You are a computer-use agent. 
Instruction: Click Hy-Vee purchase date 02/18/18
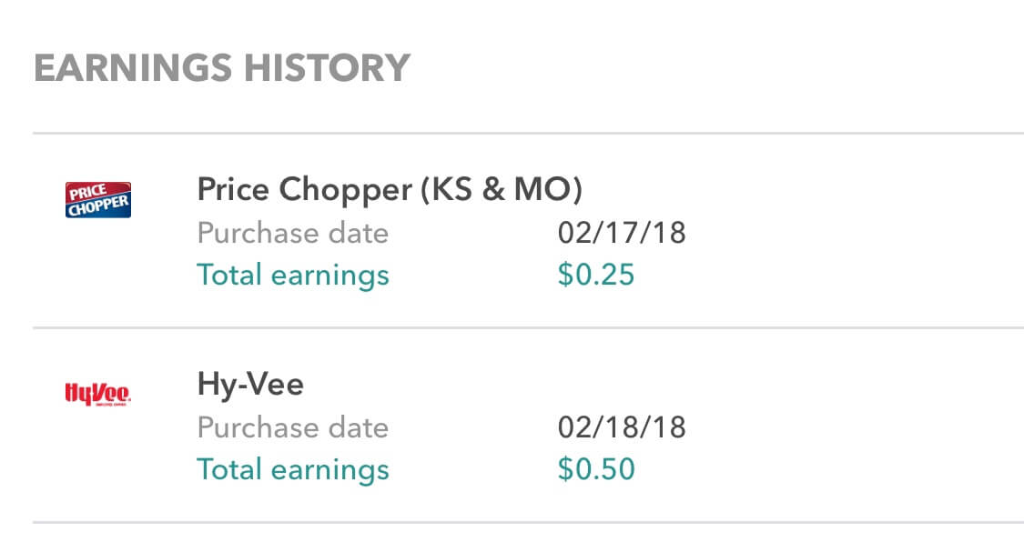pos(622,427)
